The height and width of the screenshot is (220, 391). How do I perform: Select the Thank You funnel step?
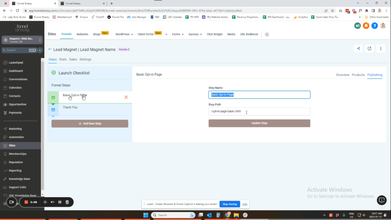point(70,107)
